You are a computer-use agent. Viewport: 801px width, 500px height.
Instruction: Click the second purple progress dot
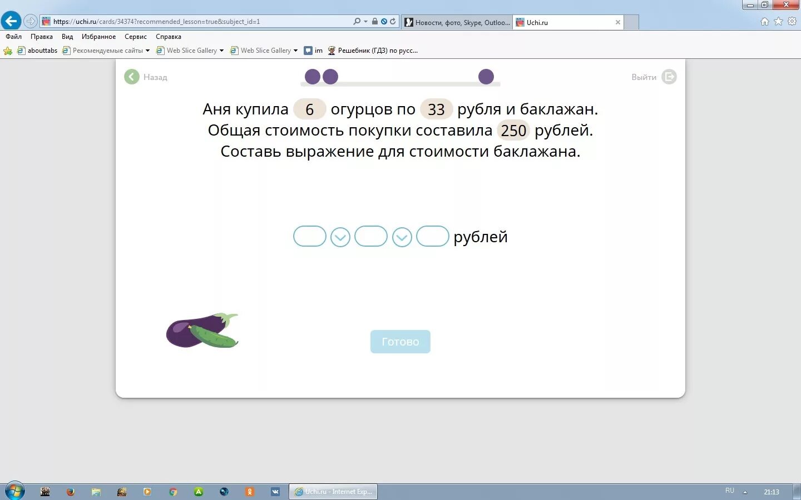330,77
